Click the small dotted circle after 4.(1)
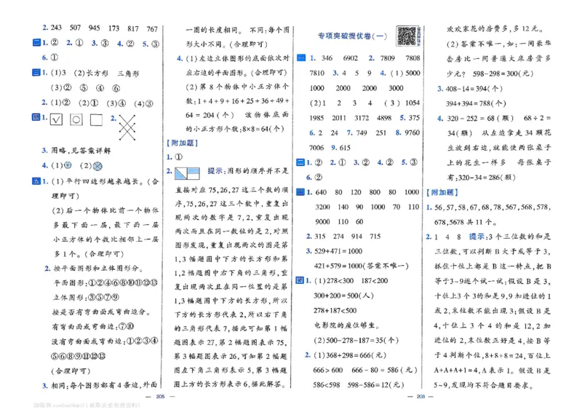The width and height of the screenshot is (582, 412). tap(68, 165)
